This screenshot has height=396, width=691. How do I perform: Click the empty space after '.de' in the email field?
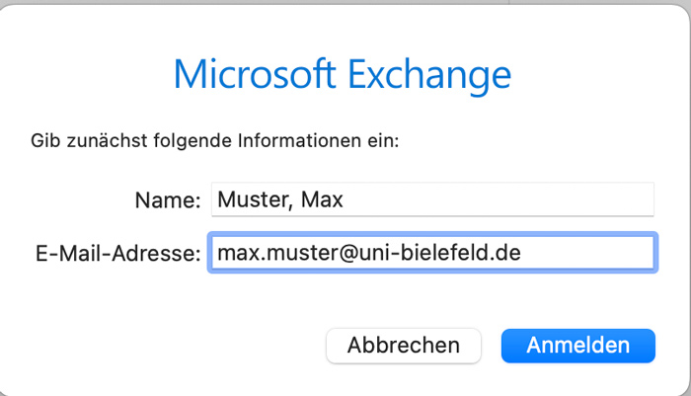(586, 253)
